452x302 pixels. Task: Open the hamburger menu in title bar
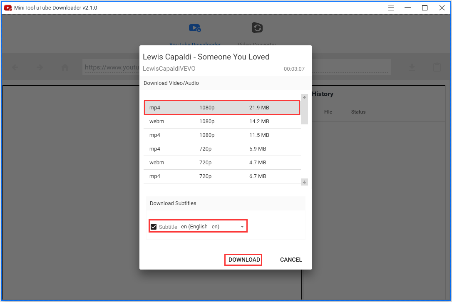(x=391, y=8)
